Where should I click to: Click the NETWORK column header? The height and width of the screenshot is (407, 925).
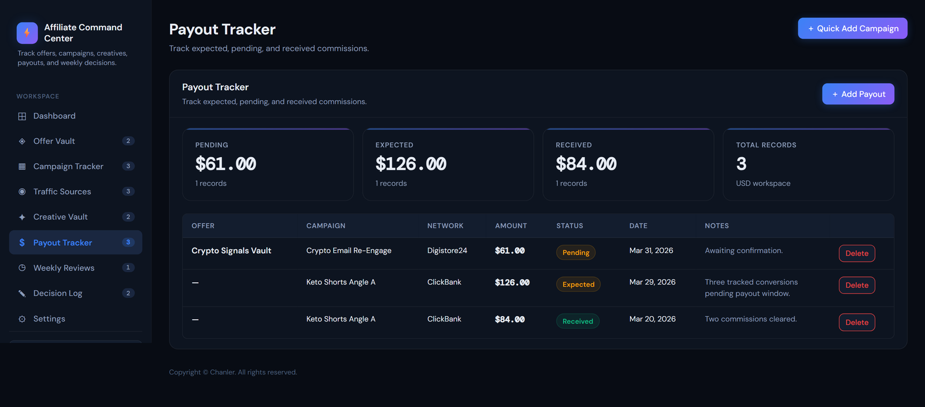pyautogui.click(x=445, y=226)
